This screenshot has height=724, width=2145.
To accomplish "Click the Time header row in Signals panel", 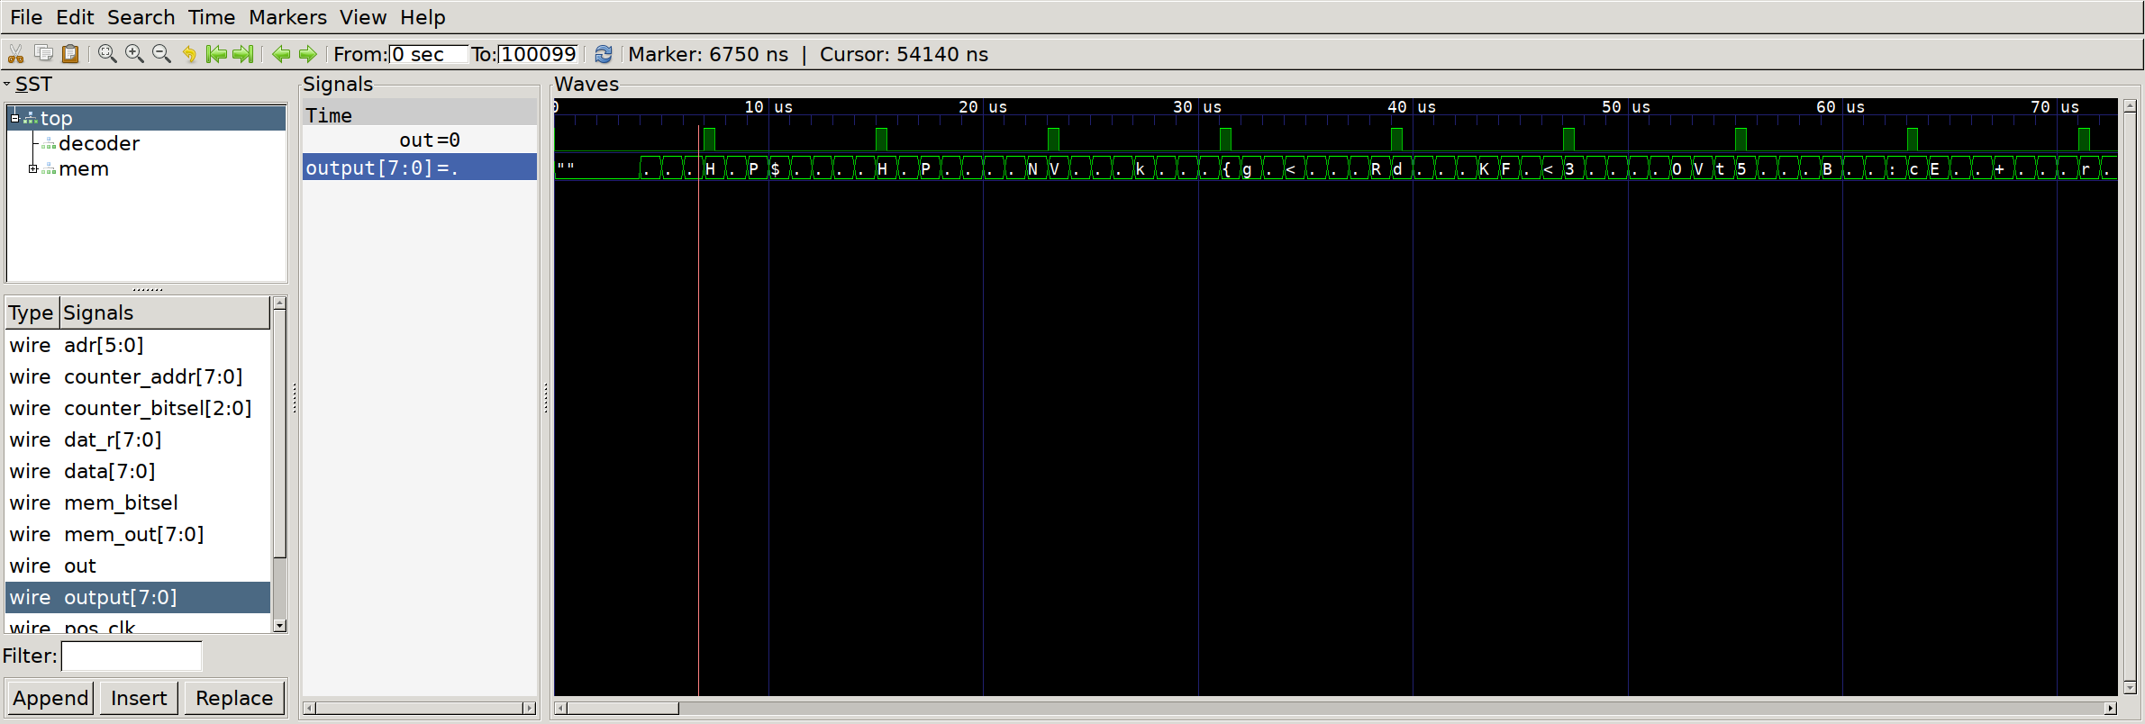I will click(420, 115).
